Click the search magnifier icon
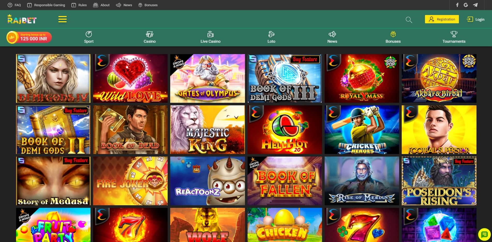Screen dimensions: 492x242 409,20
